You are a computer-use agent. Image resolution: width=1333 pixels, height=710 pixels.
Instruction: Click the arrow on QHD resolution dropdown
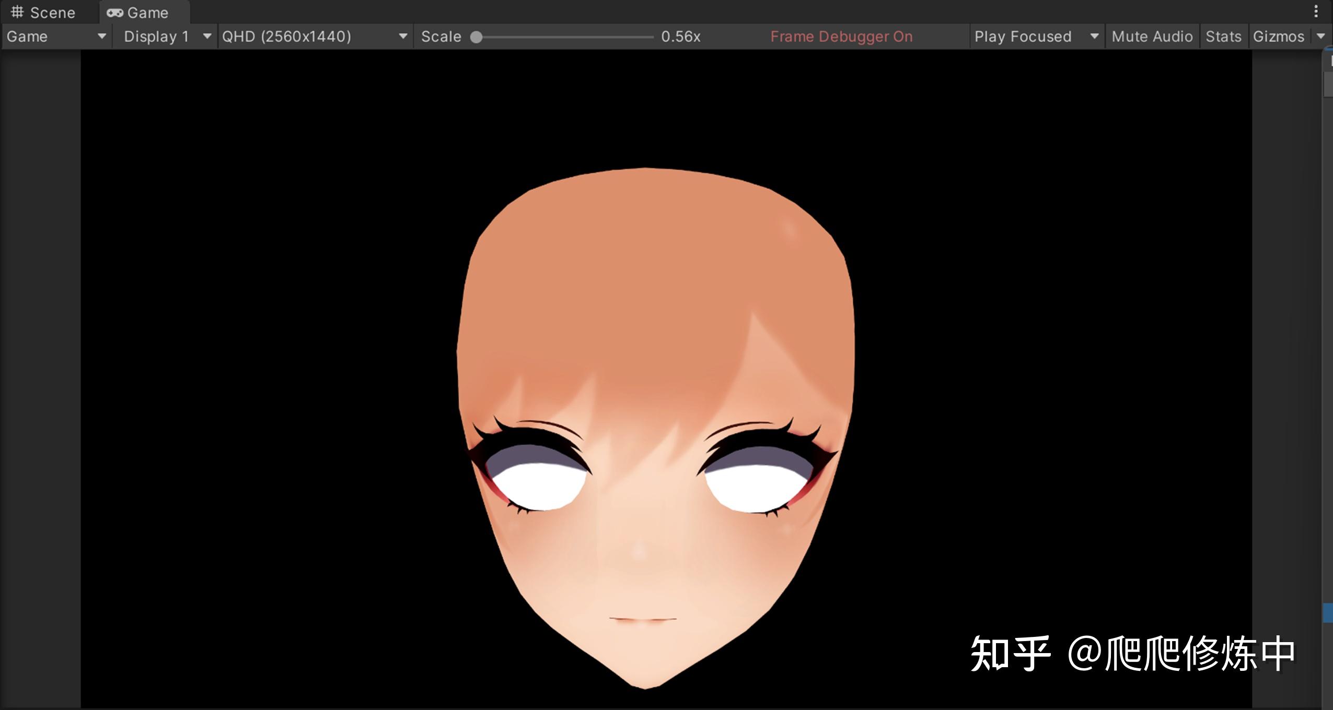(402, 37)
